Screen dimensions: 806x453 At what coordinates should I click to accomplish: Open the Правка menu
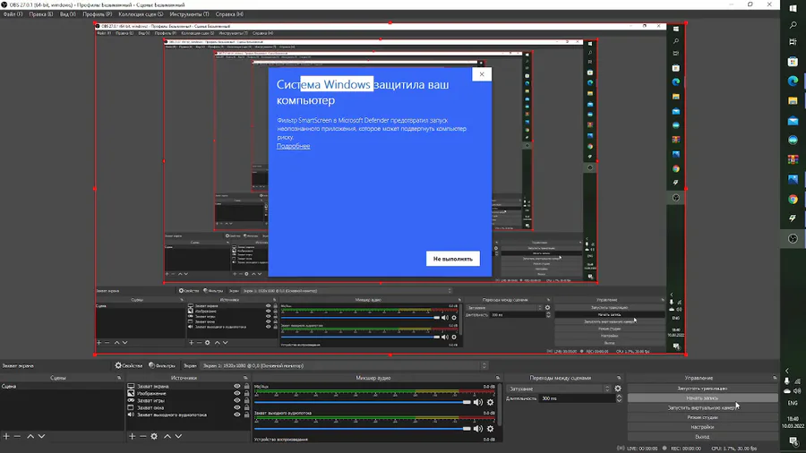click(x=40, y=14)
